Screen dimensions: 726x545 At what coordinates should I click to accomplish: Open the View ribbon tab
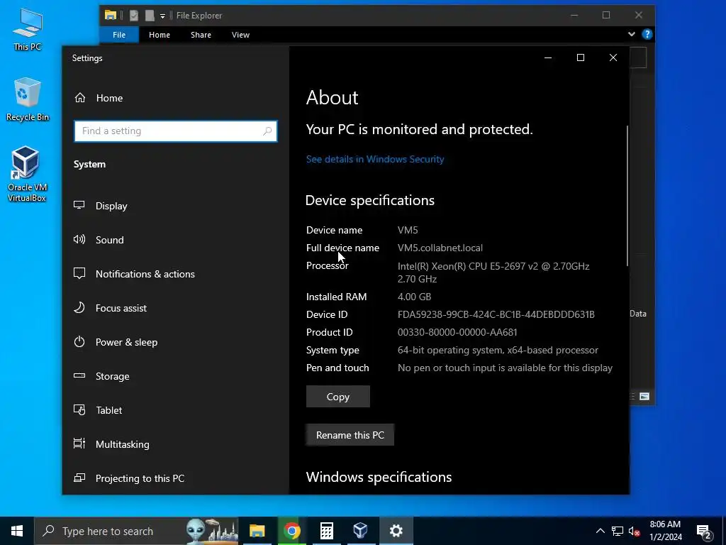point(240,35)
